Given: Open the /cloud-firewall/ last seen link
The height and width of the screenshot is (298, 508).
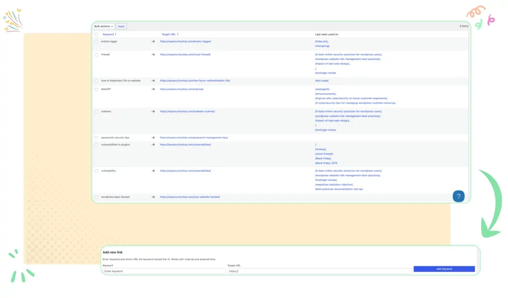Looking at the screenshot, I should [x=324, y=154].
